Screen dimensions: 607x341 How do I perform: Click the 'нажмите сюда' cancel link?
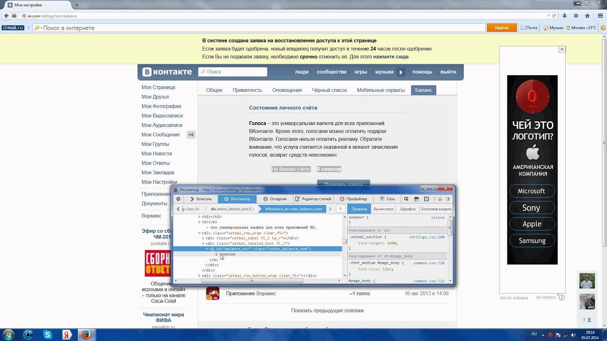pyautogui.click(x=391, y=57)
